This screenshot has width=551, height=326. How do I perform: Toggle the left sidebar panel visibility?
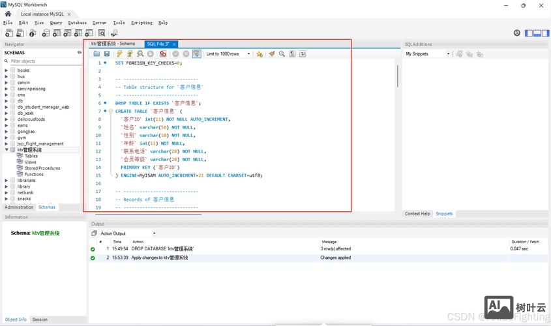point(529,33)
